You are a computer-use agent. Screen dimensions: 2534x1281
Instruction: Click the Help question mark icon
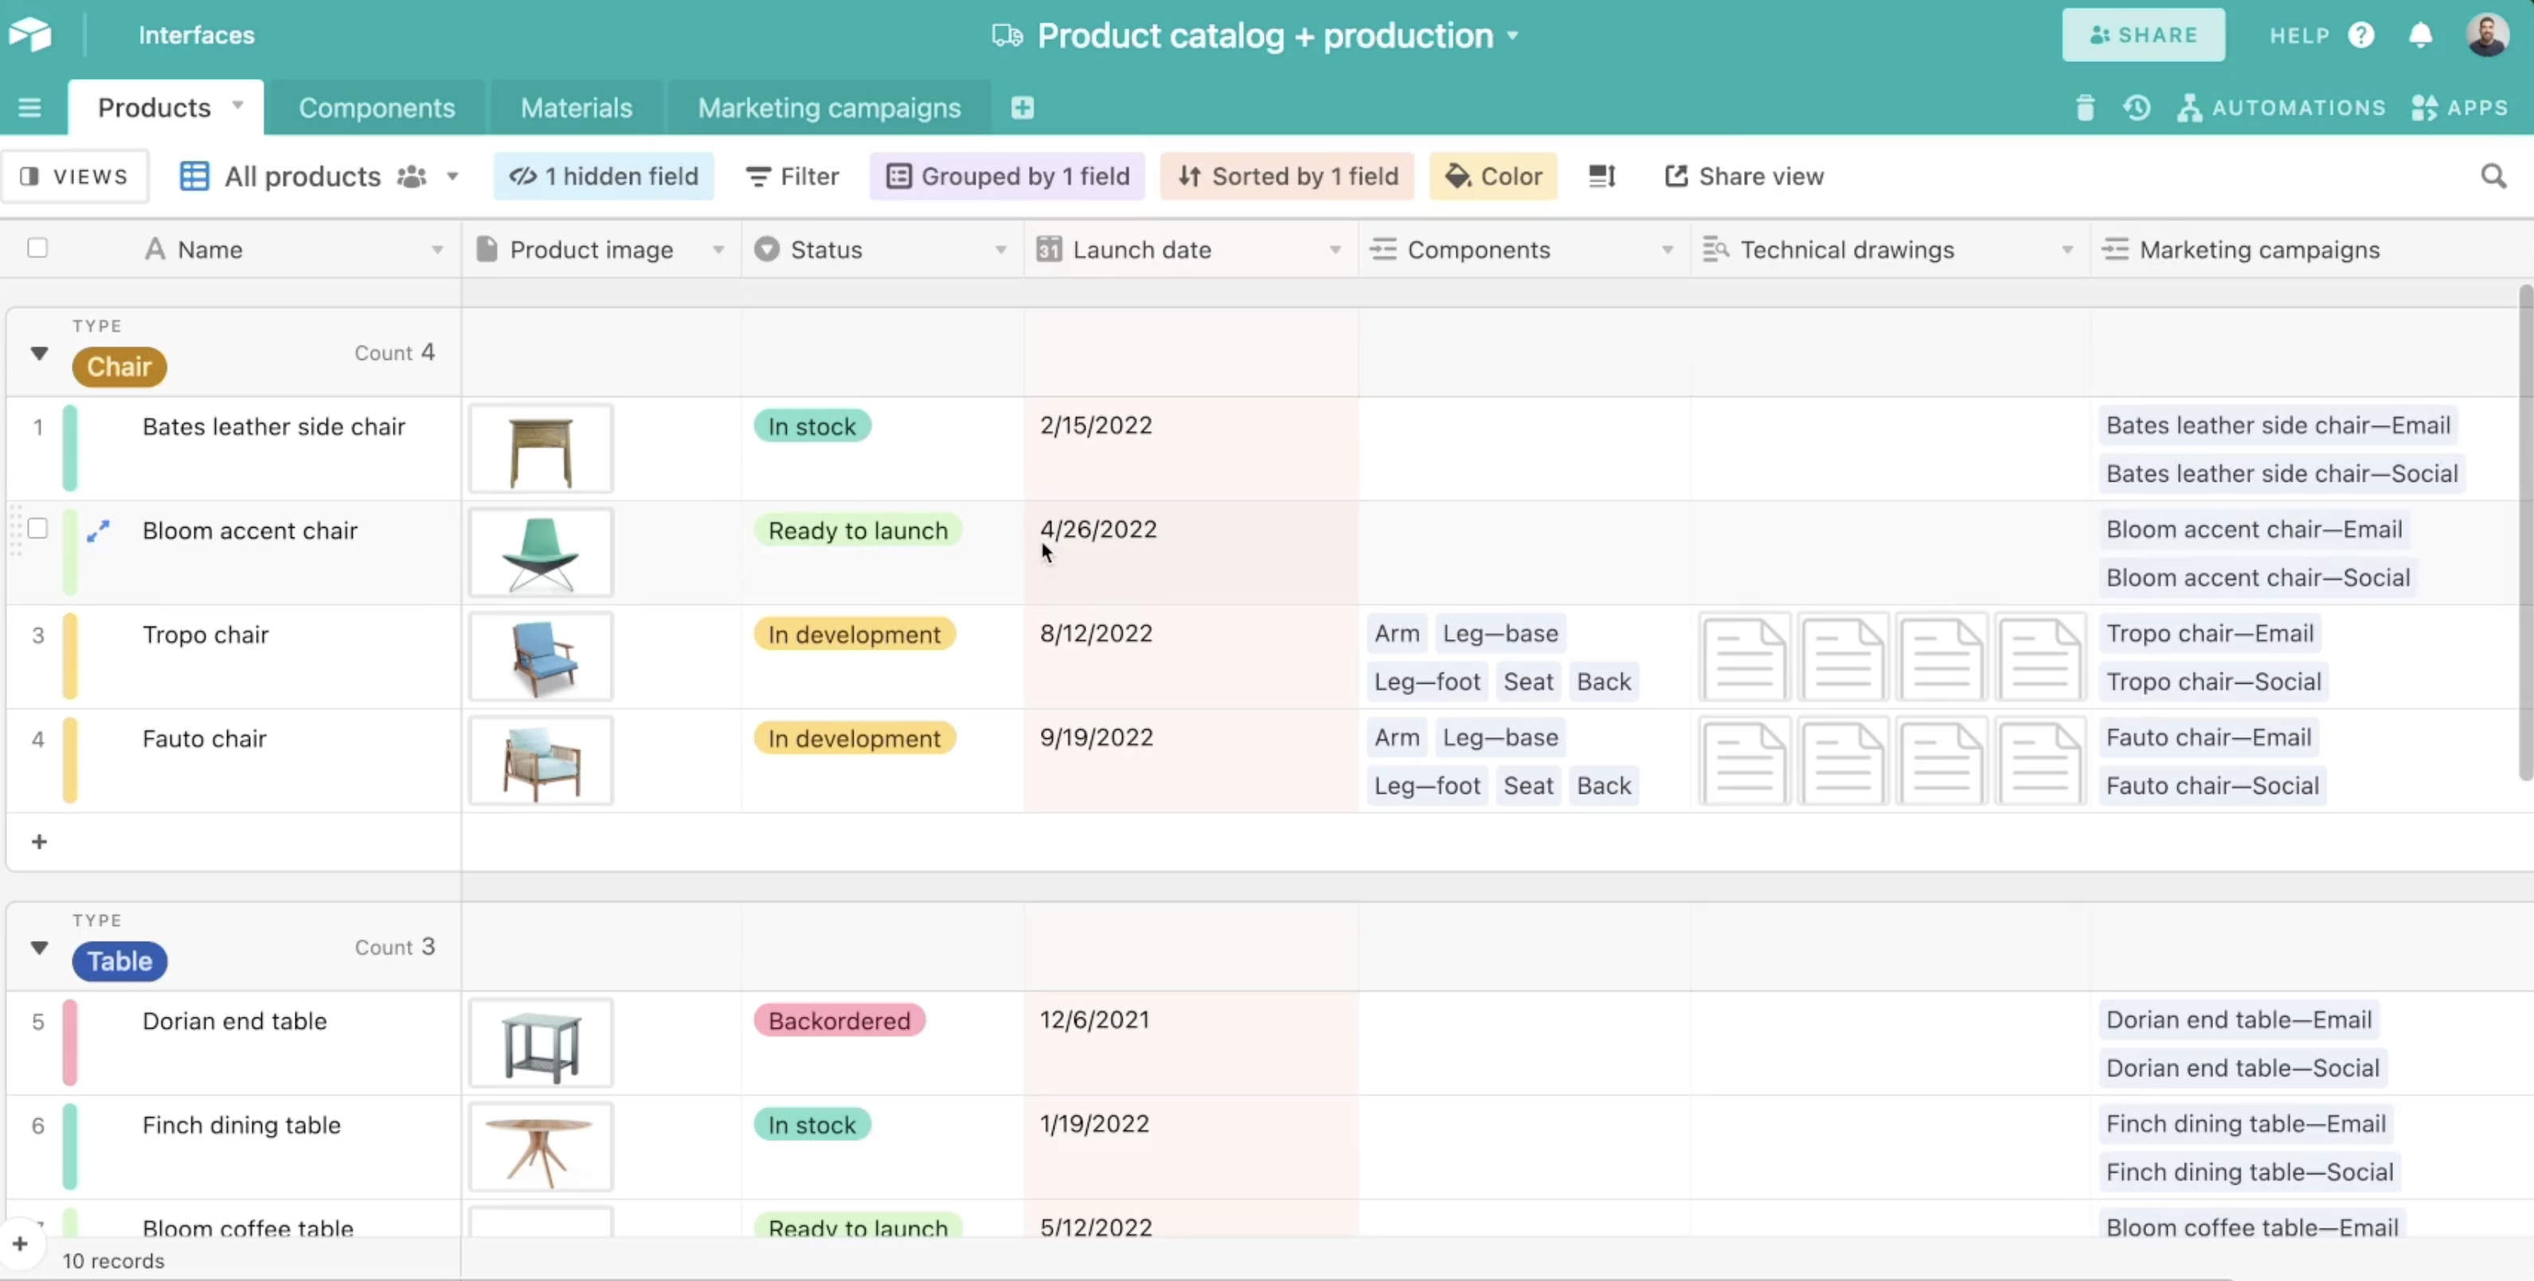click(2361, 35)
